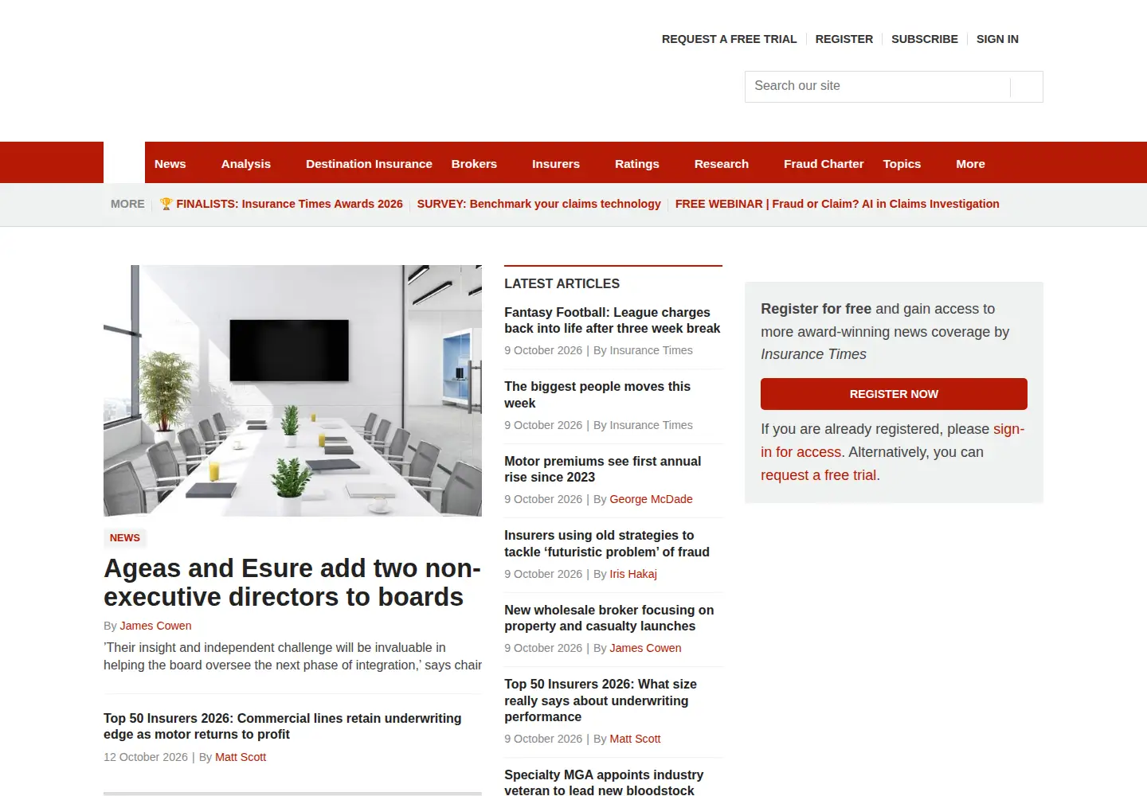Open Motor premiums see first annual rise article
The height and width of the screenshot is (796, 1147).
[603, 469]
